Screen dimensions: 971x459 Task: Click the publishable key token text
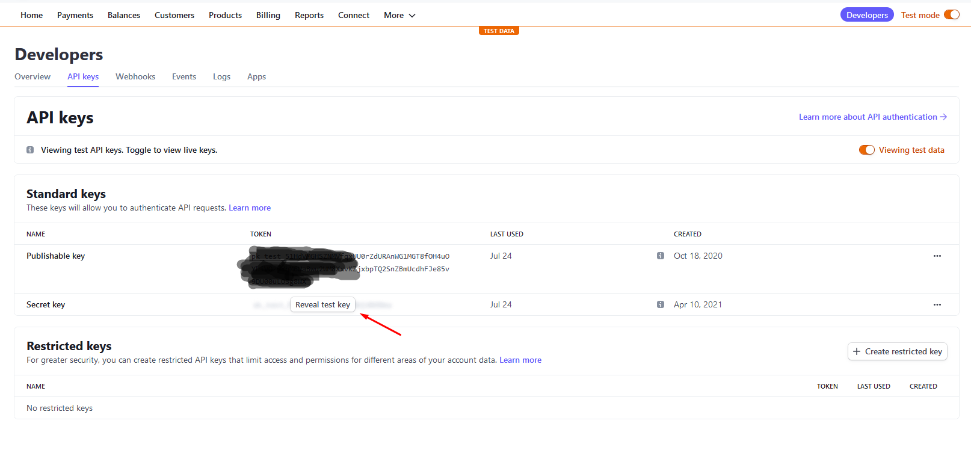click(403, 262)
